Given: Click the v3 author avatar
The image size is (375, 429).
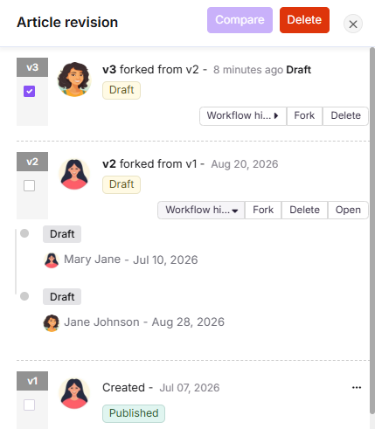Looking at the screenshot, I should [x=74, y=80].
